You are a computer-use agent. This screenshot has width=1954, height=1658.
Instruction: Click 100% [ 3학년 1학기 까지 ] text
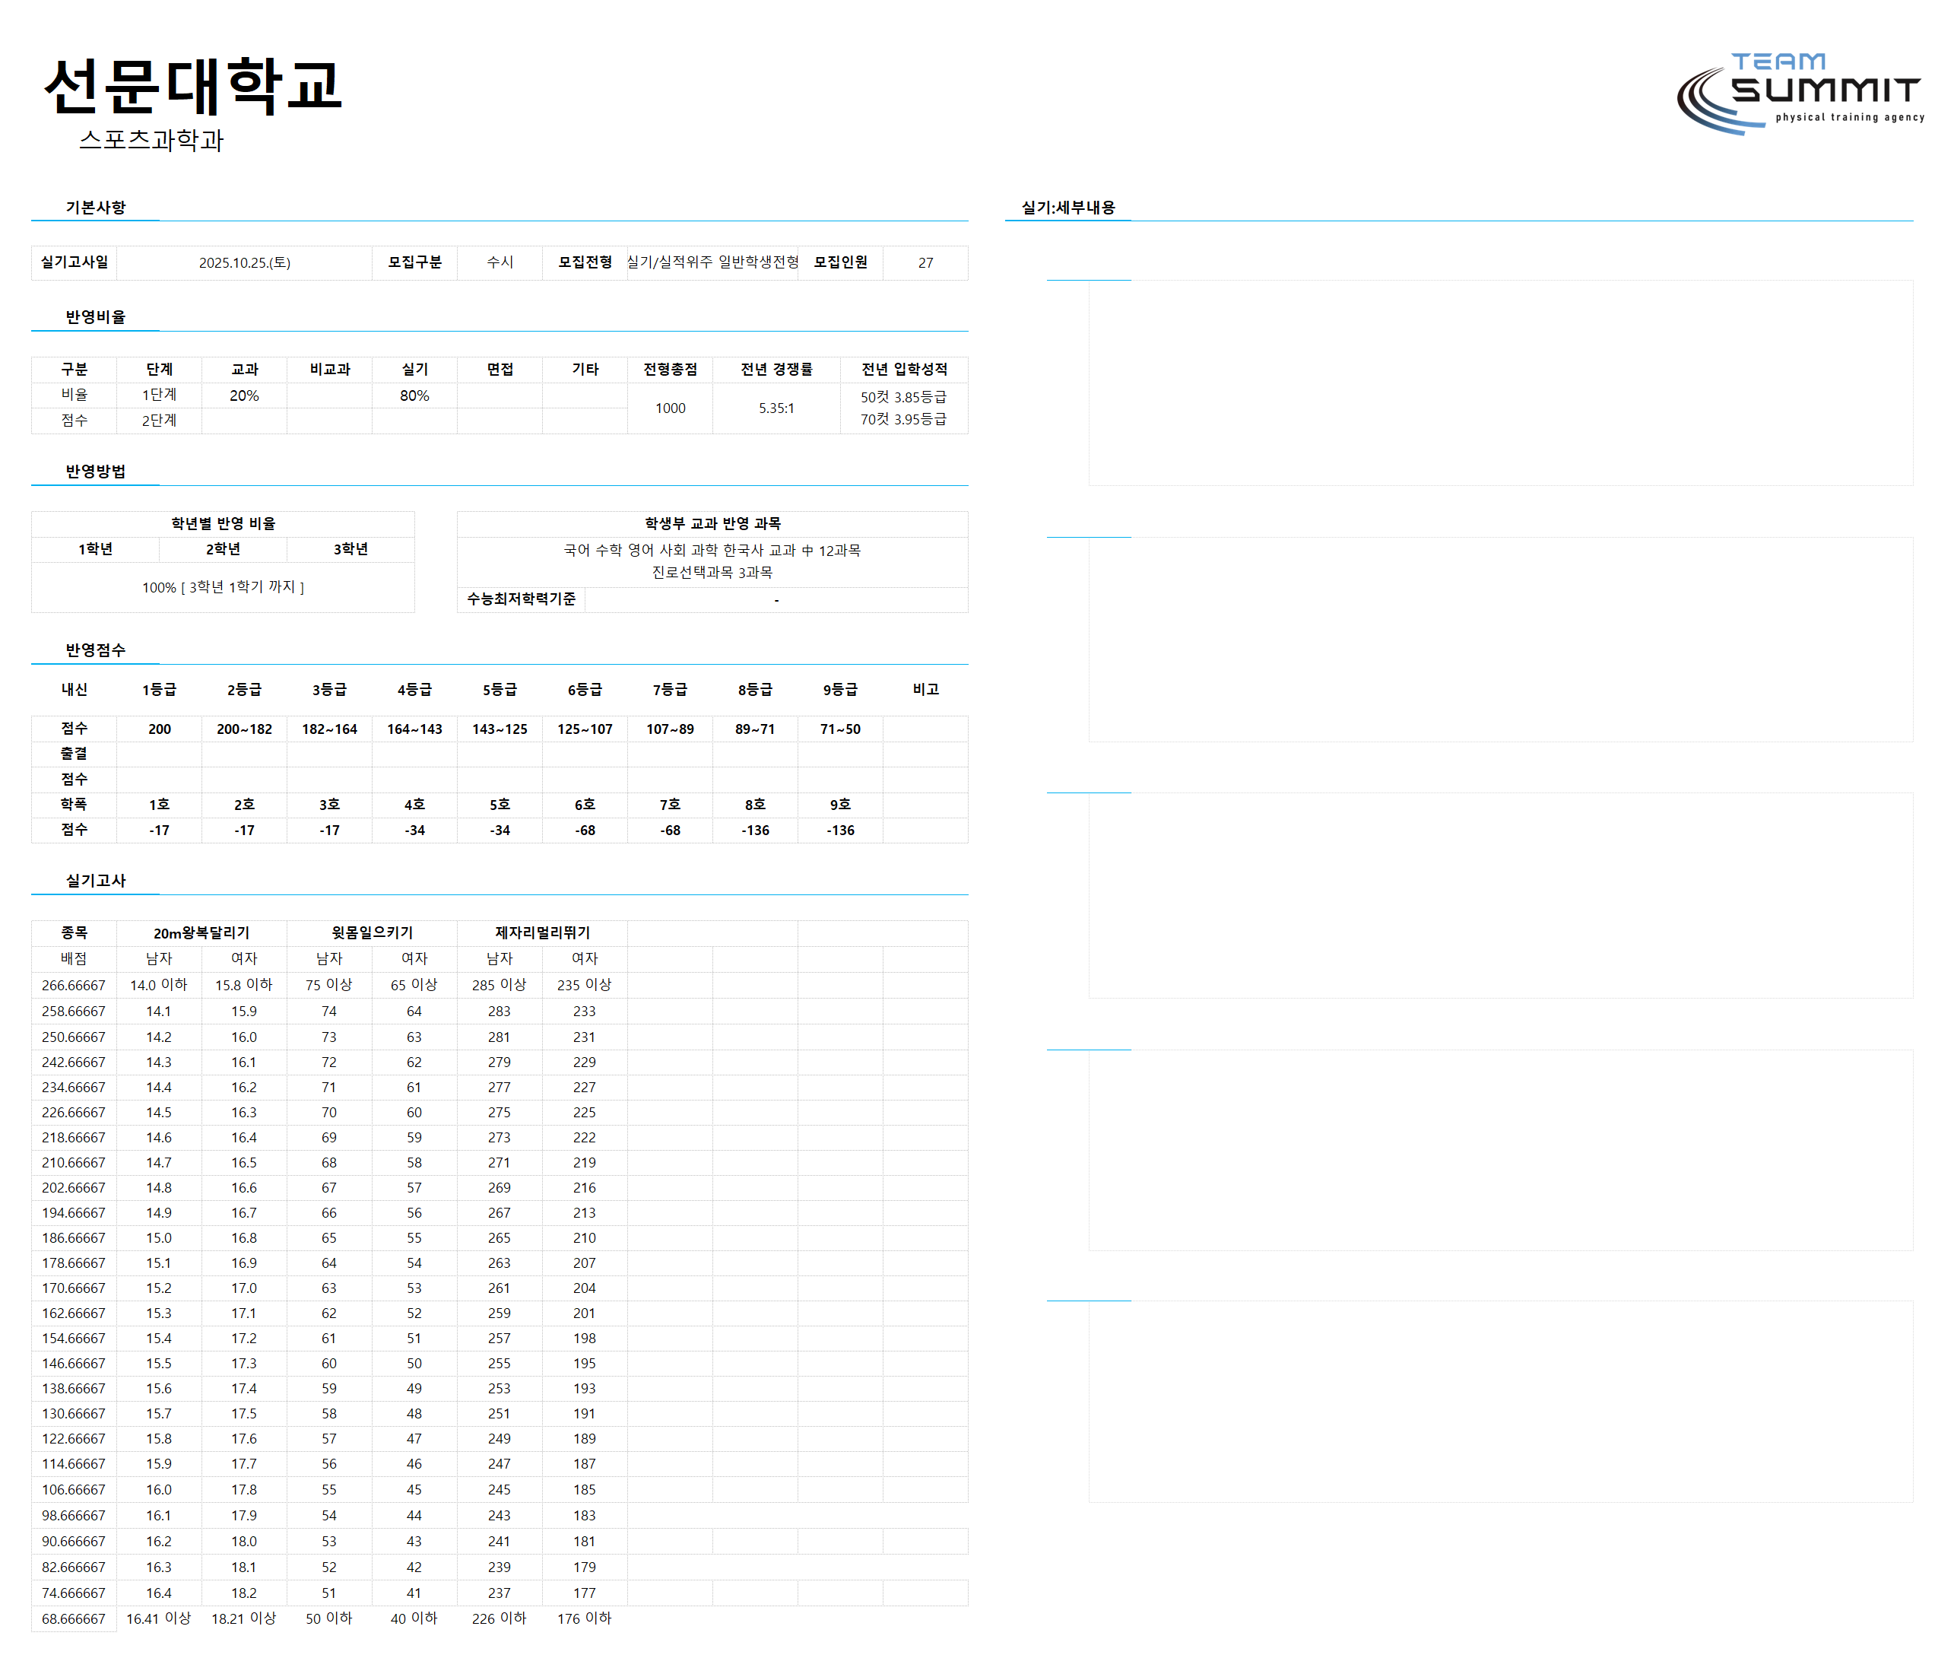(223, 587)
